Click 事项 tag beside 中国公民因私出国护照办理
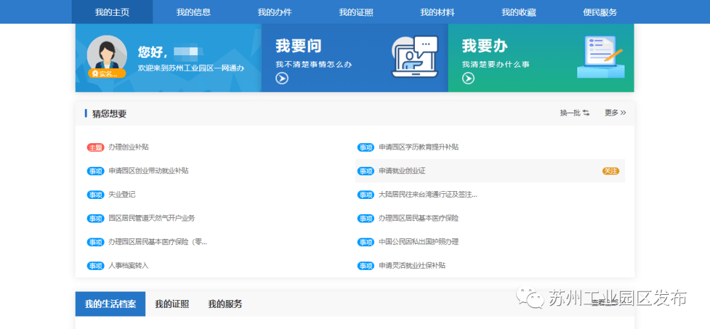 click(366, 242)
